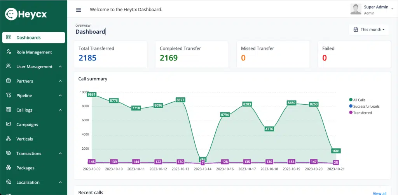Click the Verticals icon in sidebar
The image size is (398, 195).
pyautogui.click(x=9, y=139)
